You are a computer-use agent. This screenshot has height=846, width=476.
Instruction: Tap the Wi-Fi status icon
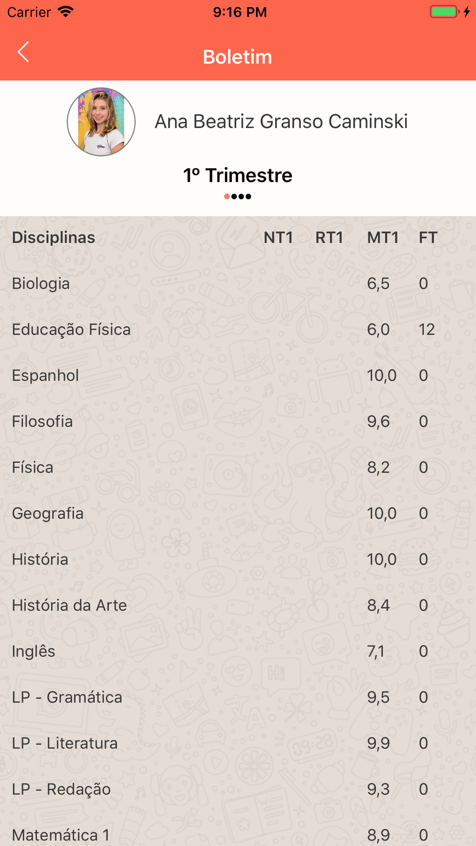click(66, 12)
